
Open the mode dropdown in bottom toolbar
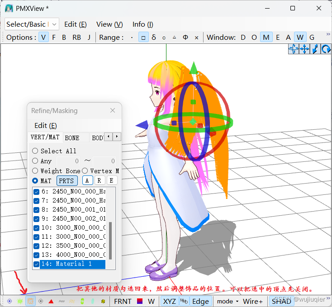[x=228, y=301]
